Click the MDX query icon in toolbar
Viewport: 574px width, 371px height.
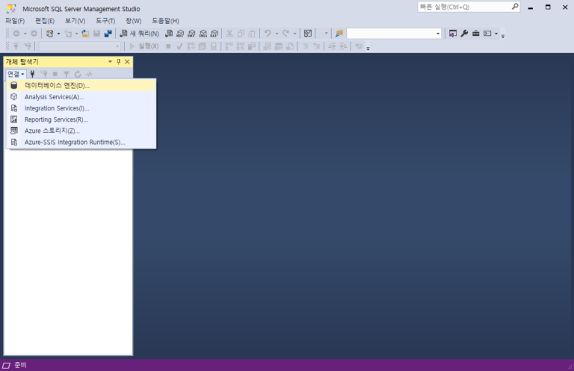(x=180, y=34)
